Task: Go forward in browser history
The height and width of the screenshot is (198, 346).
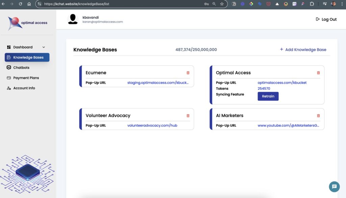Action: (x=12, y=4)
